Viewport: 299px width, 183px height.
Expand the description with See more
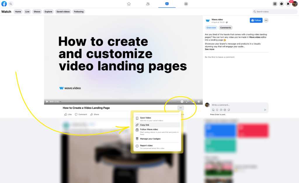(x=209, y=49)
